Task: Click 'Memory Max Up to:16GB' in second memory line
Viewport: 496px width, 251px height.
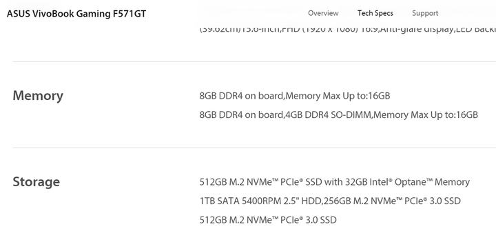Action: [x=426, y=115]
